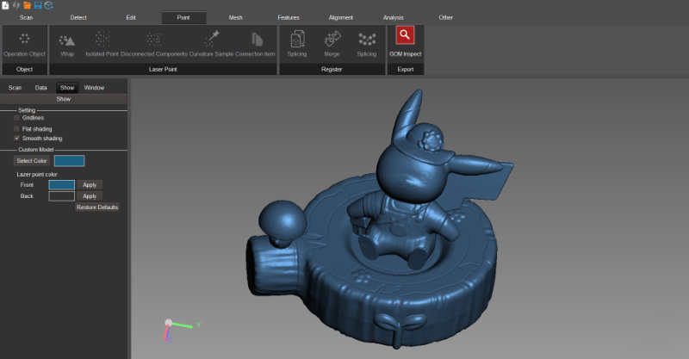Activate the Curvature Sample tool
This screenshot has width=689, height=359.
[x=211, y=45]
